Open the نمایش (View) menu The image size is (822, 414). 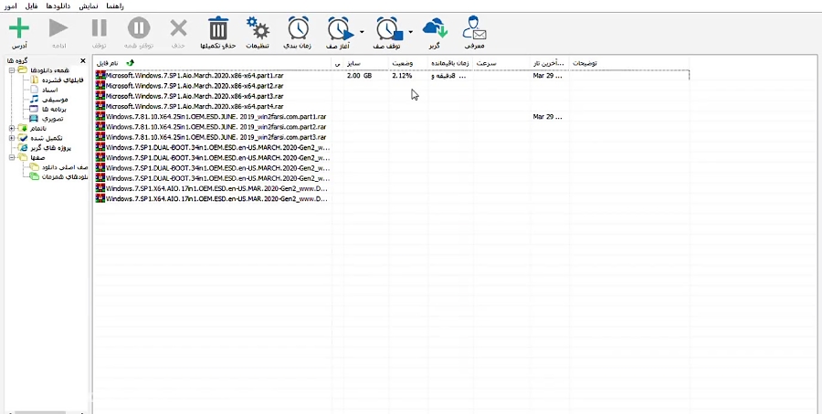click(x=89, y=6)
